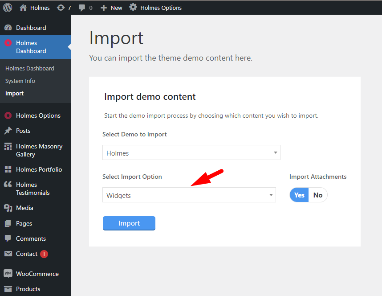
Task: Click the Comments speech bubble sidebar icon
Action: (8, 238)
